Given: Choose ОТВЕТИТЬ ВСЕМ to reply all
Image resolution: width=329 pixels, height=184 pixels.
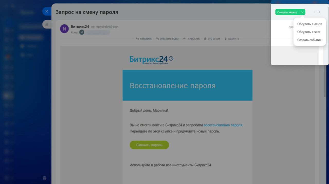Looking at the screenshot, I should coord(167,39).
